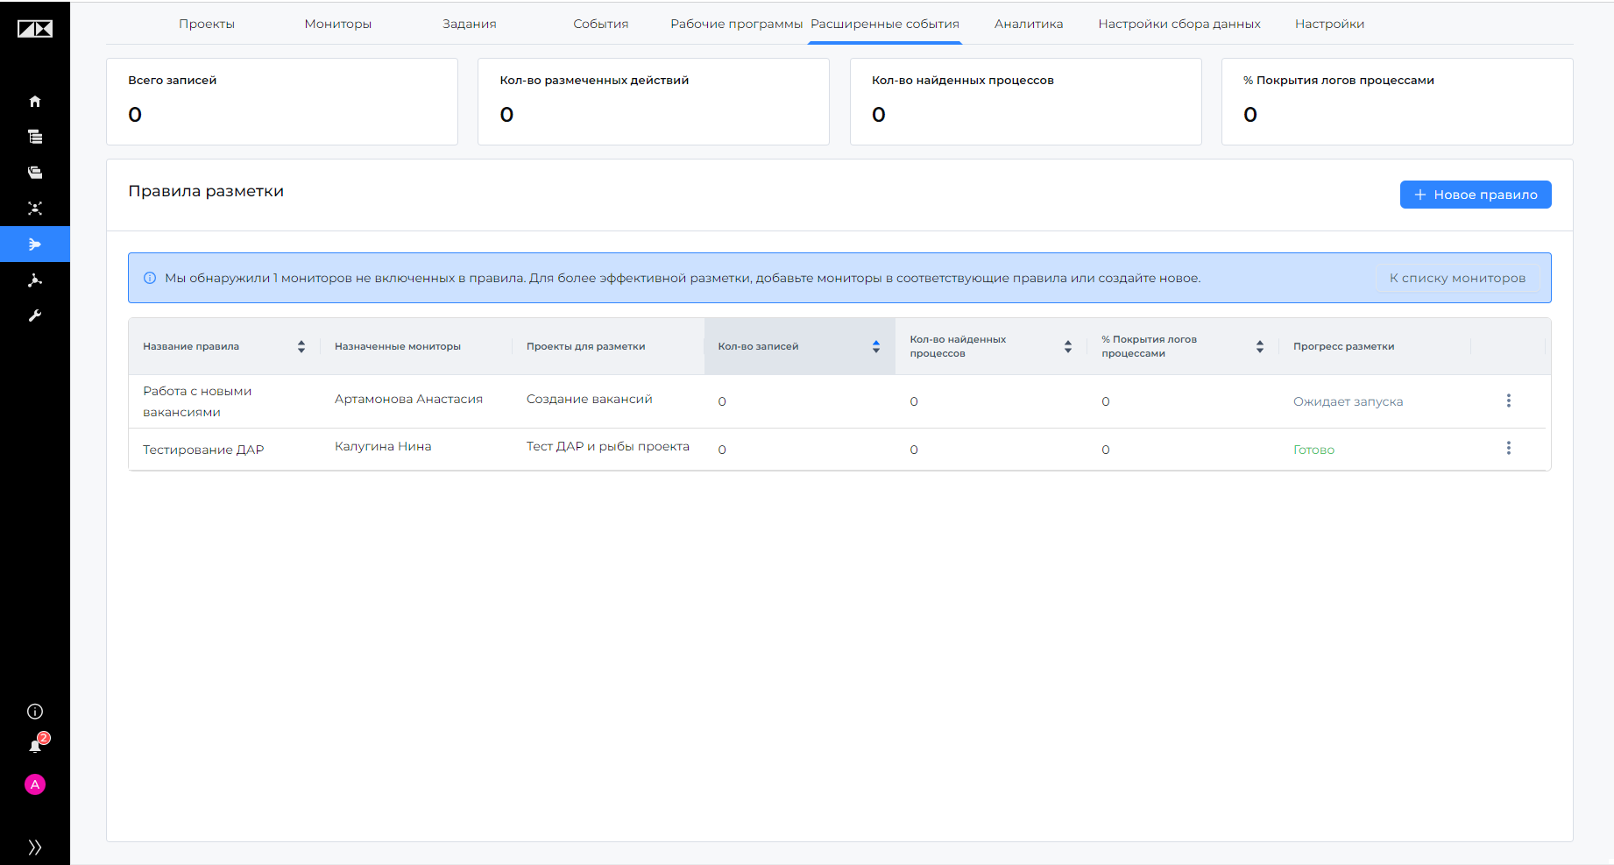Viewport: 1614px width, 865px height.
Task: Switch to the Мониторы tab
Action: 338,24
